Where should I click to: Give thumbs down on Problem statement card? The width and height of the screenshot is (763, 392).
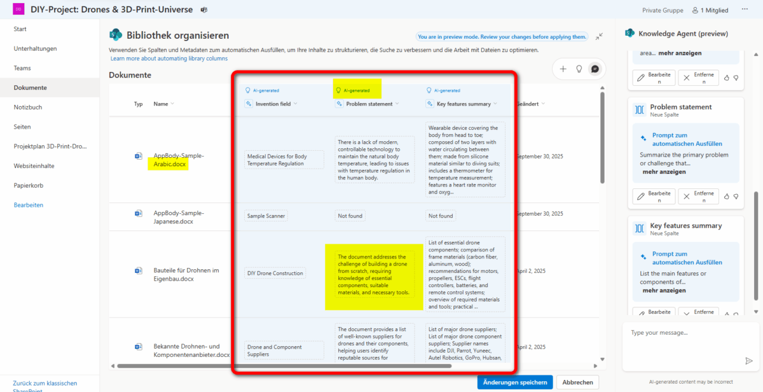point(736,196)
